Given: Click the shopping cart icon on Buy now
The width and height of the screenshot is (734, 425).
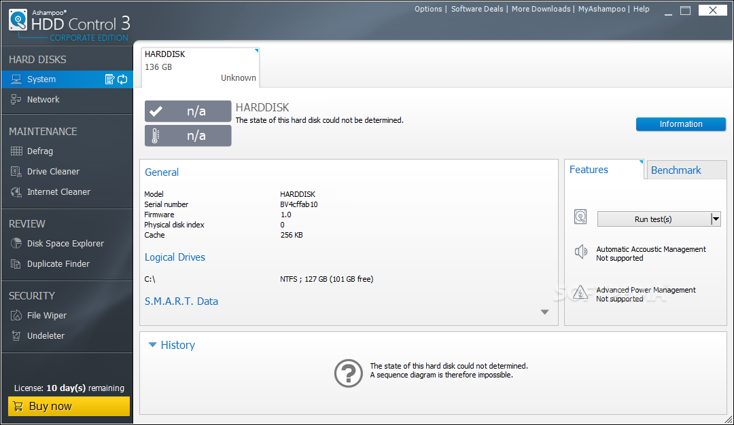Looking at the screenshot, I should pos(18,406).
